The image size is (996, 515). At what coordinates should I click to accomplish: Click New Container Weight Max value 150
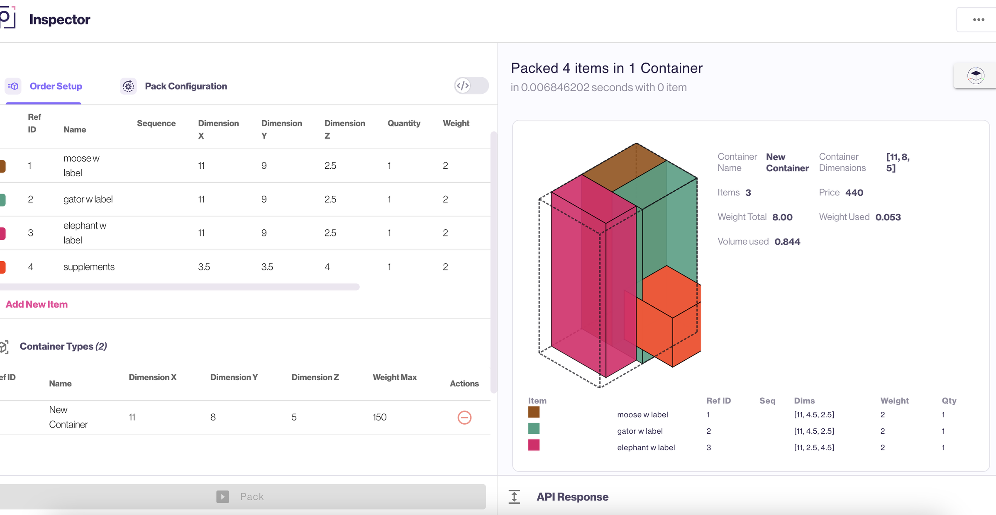coord(379,417)
